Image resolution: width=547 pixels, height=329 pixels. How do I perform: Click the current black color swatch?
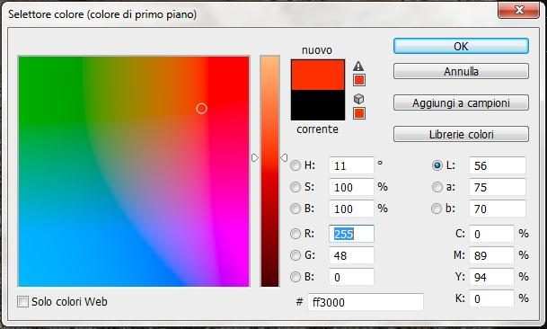coord(318,105)
